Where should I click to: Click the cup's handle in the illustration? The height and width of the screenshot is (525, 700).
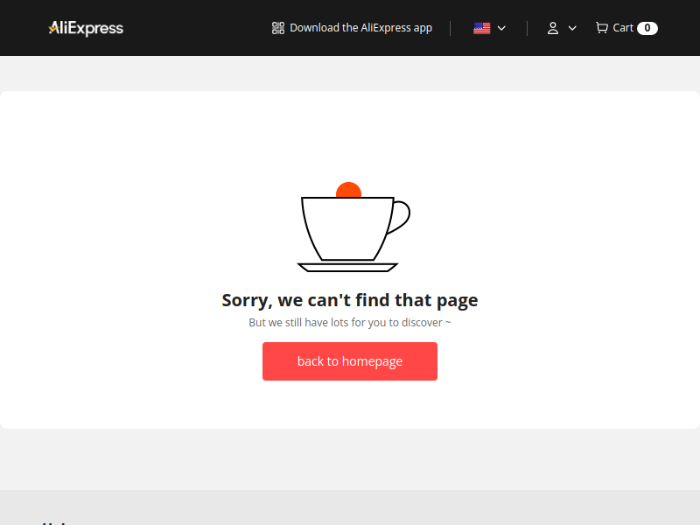(x=401, y=217)
